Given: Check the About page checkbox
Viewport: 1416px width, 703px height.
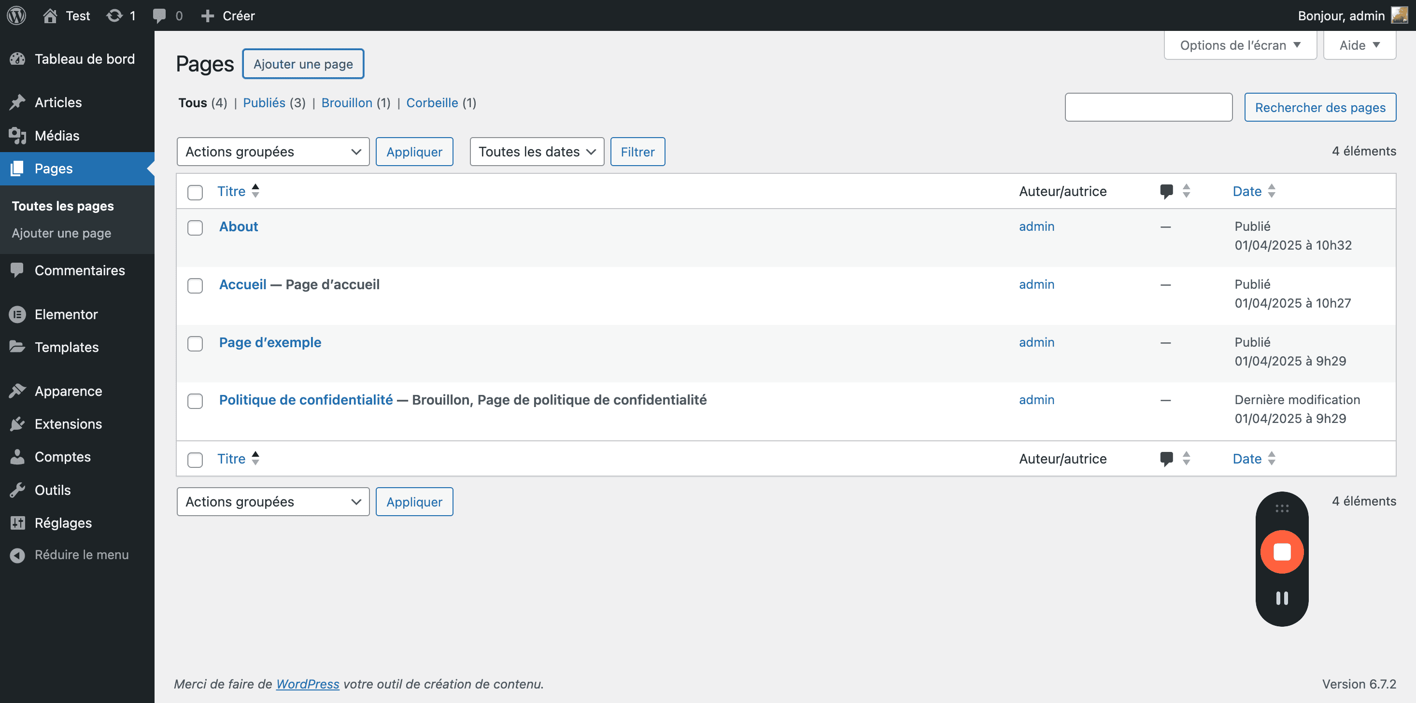Looking at the screenshot, I should click(195, 227).
